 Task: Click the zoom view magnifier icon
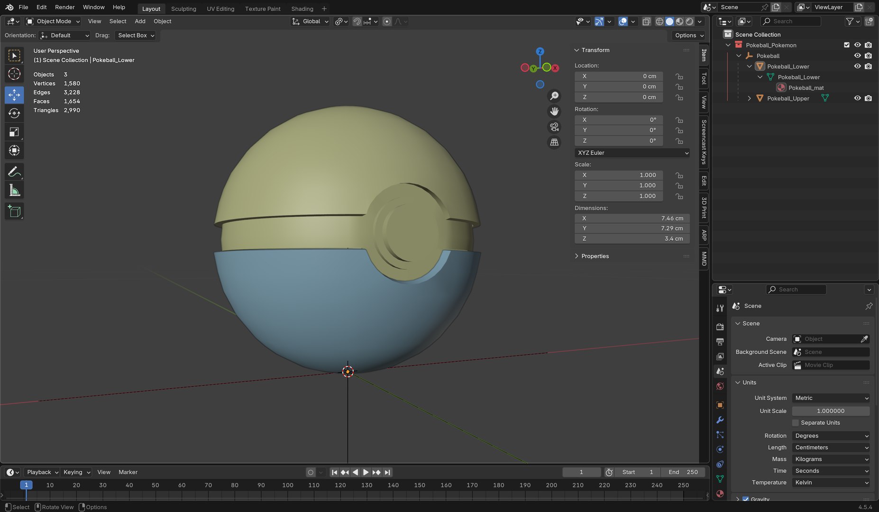click(x=554, y=96)
